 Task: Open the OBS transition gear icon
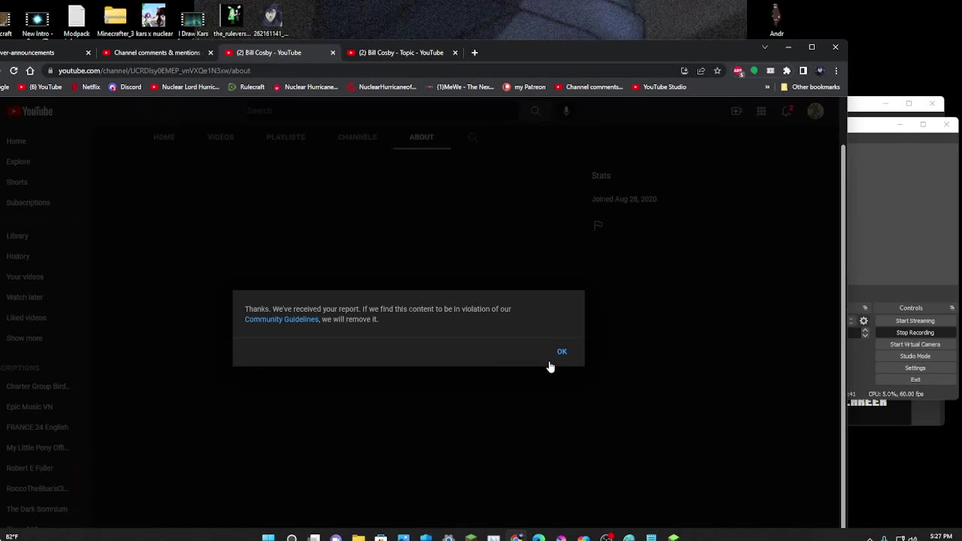(864, 321)
